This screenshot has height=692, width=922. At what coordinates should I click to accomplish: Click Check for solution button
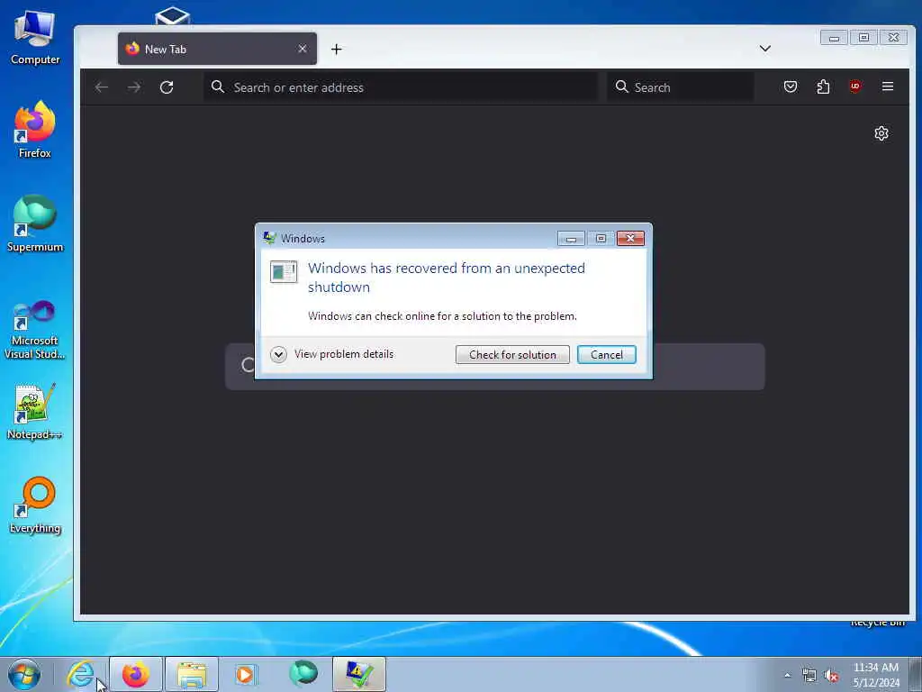512,355
